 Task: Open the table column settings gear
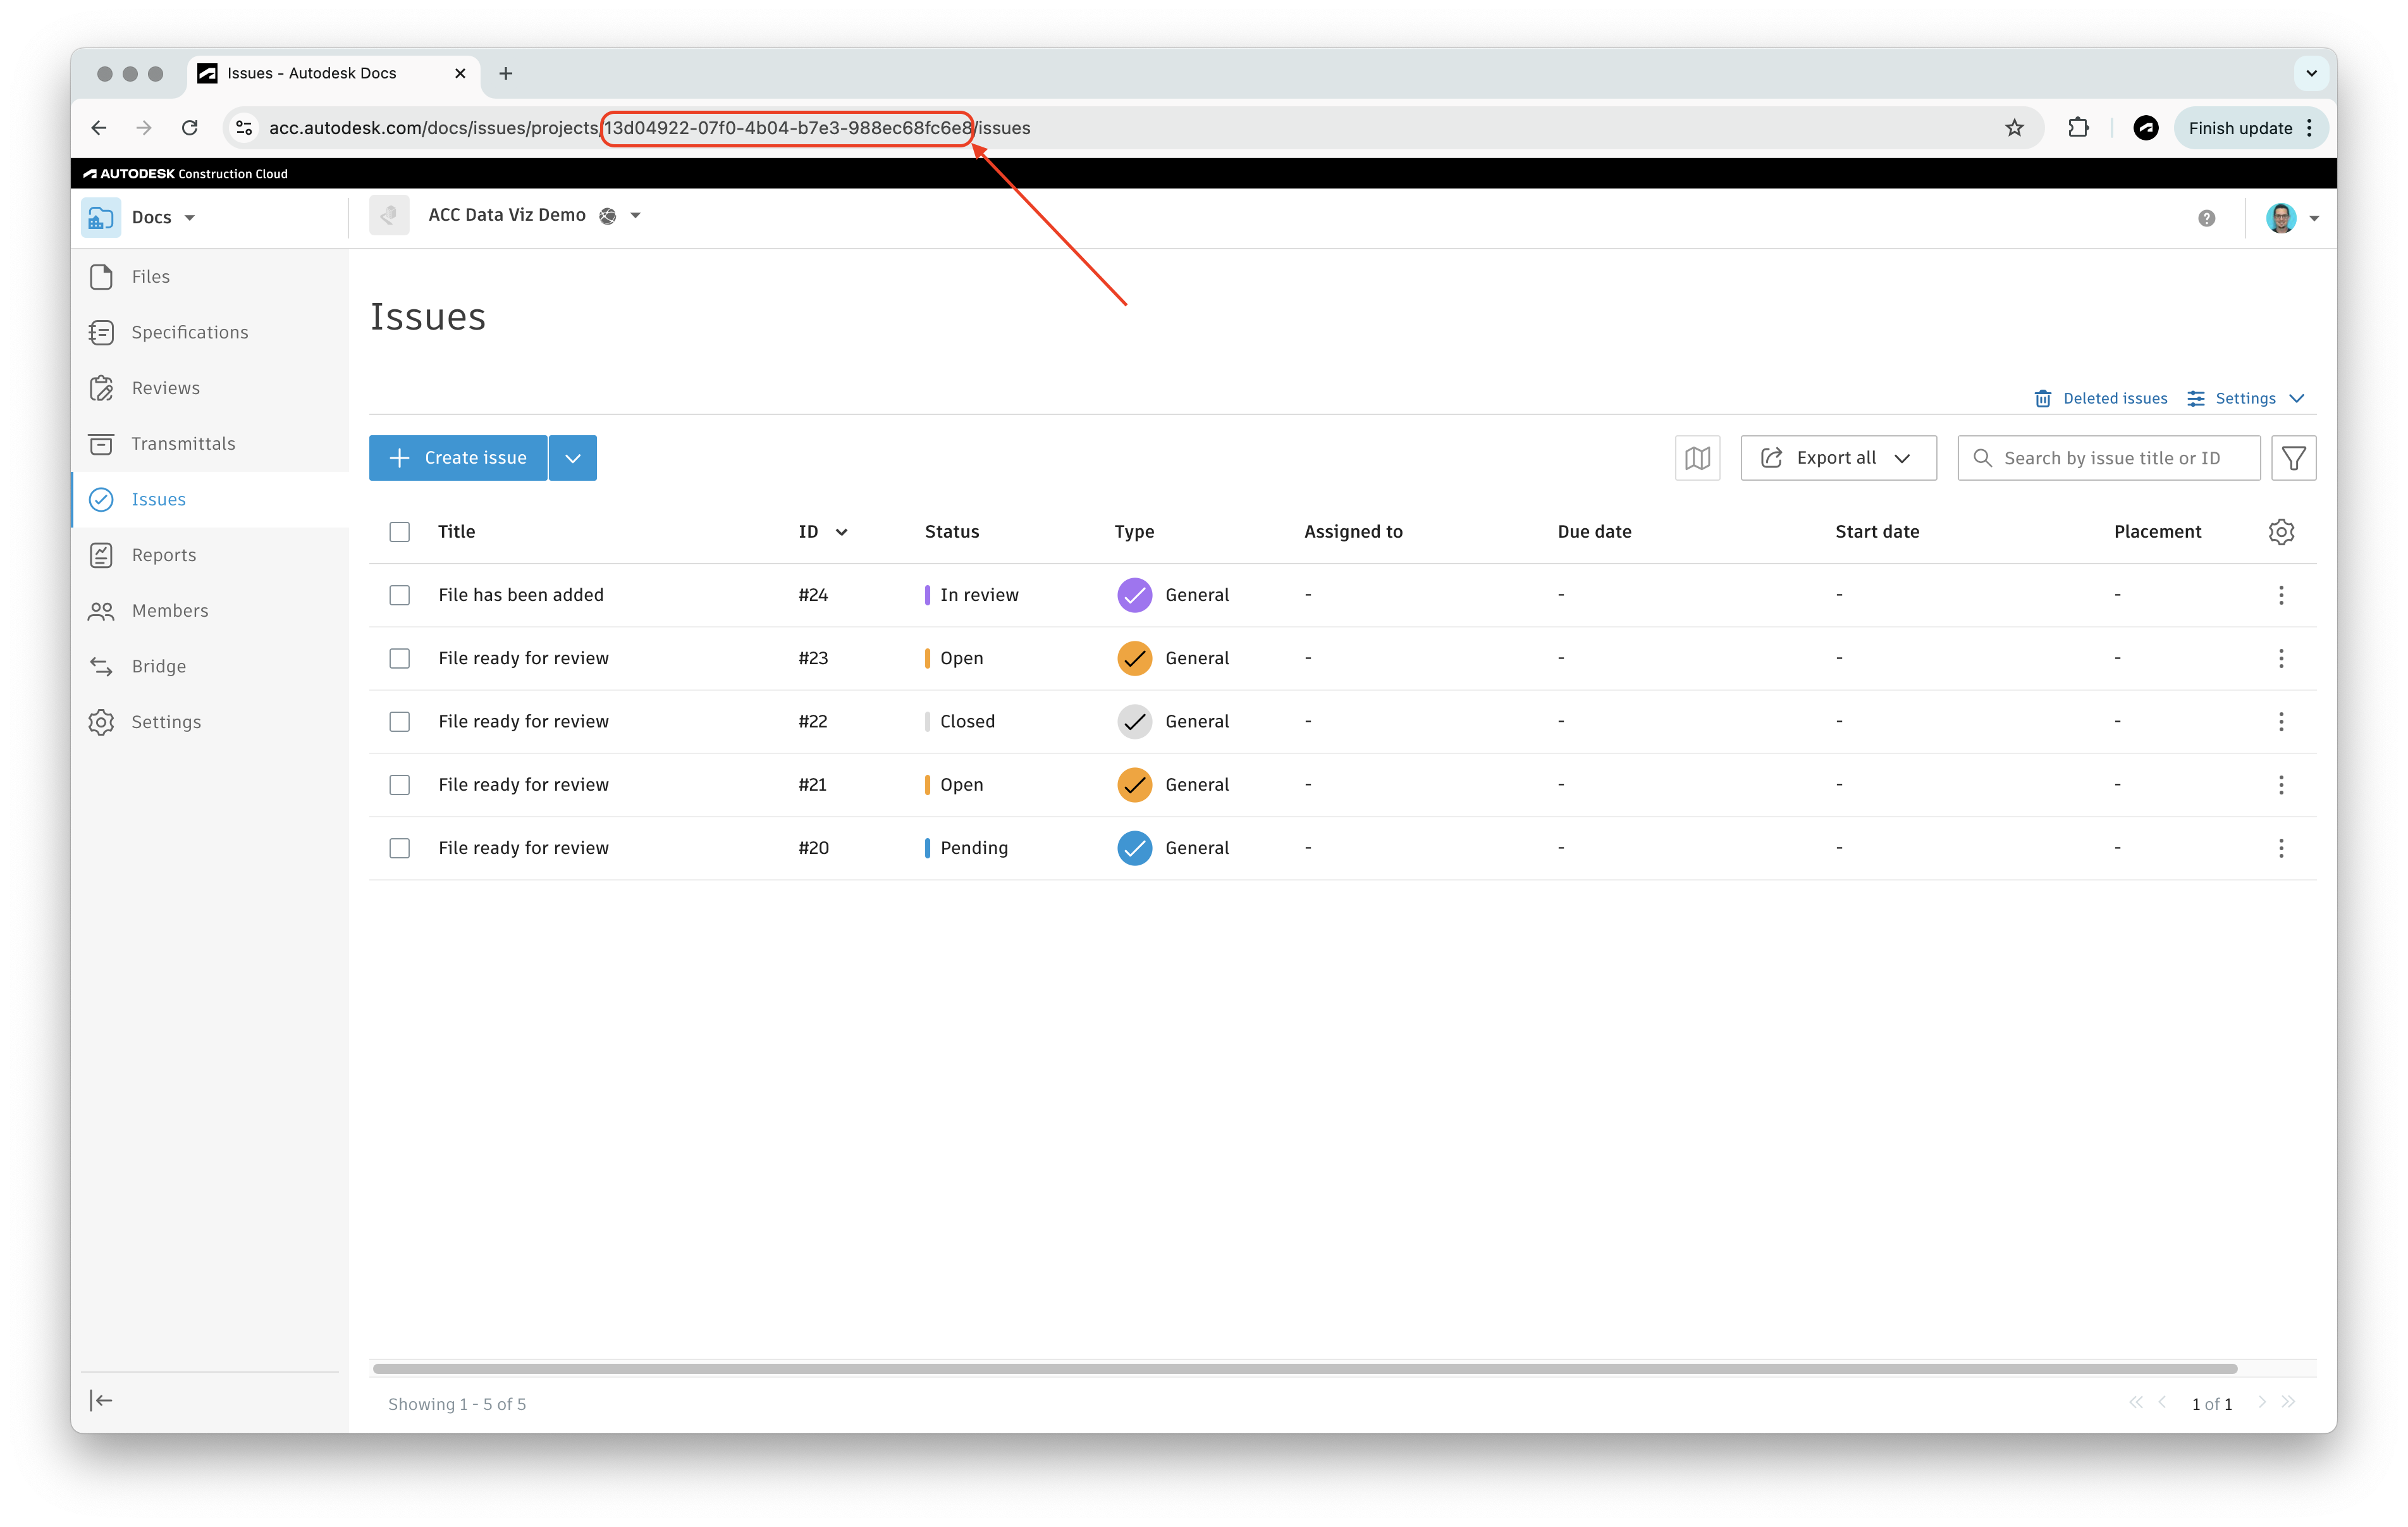[2281, 531]
